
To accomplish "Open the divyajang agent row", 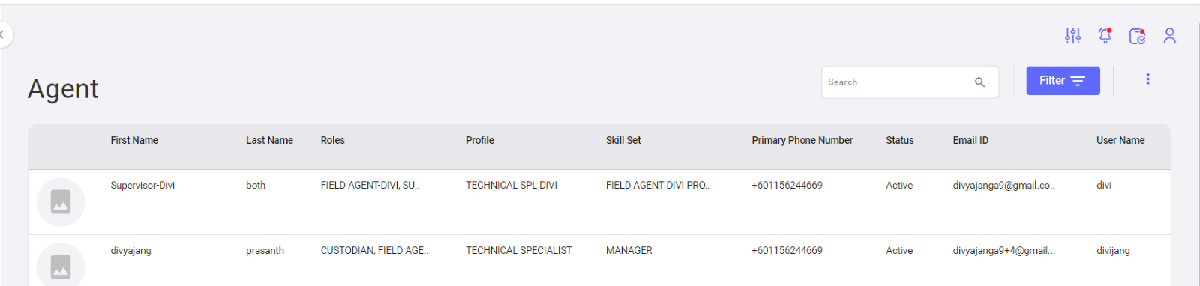I will [x=599, y=261].
